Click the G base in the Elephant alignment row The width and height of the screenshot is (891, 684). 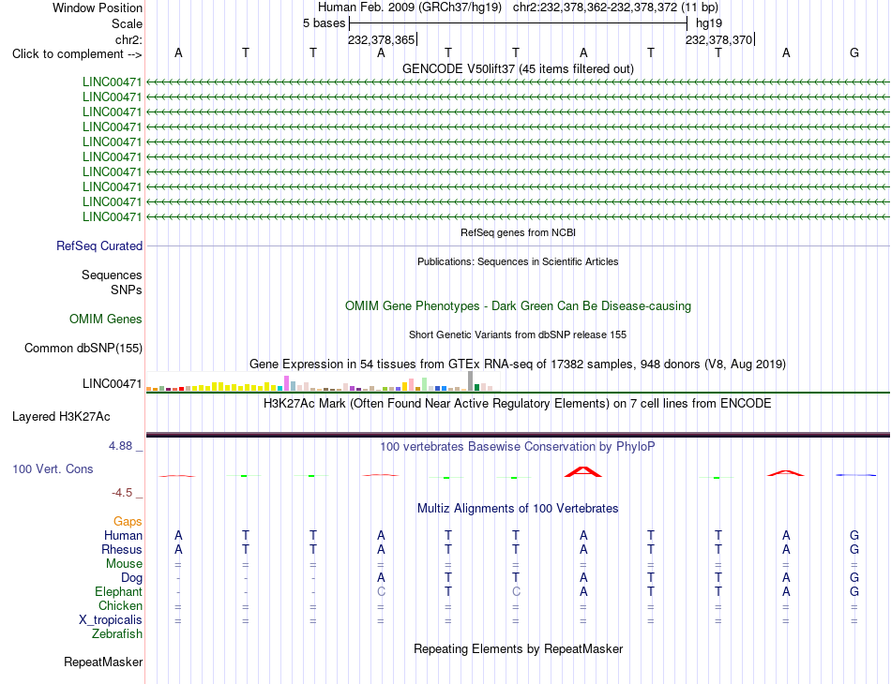coord(854,592)
